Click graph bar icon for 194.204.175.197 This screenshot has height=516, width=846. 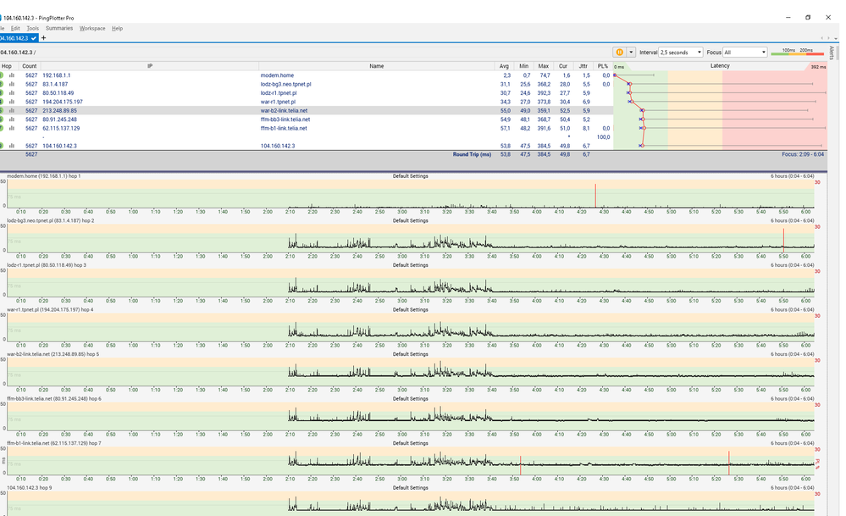point(12,103)
